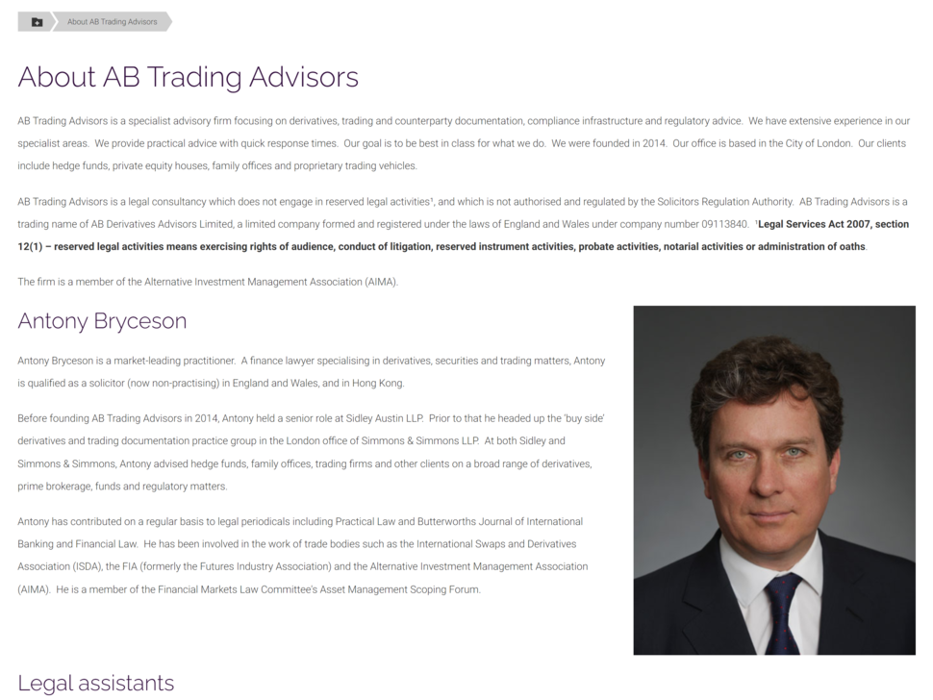933x700 pixels.
Task: Click the 'We were founded in 2014' sentence
Action: click(609, 143)
